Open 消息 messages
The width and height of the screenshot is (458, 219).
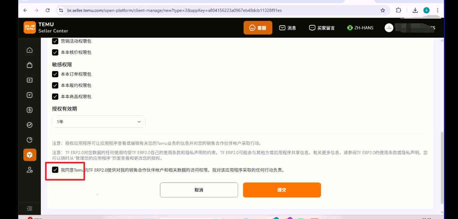click(x=288, y=28)
